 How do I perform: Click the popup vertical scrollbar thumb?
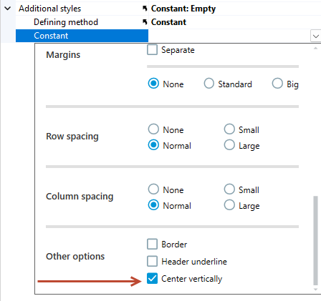(315, 240)
